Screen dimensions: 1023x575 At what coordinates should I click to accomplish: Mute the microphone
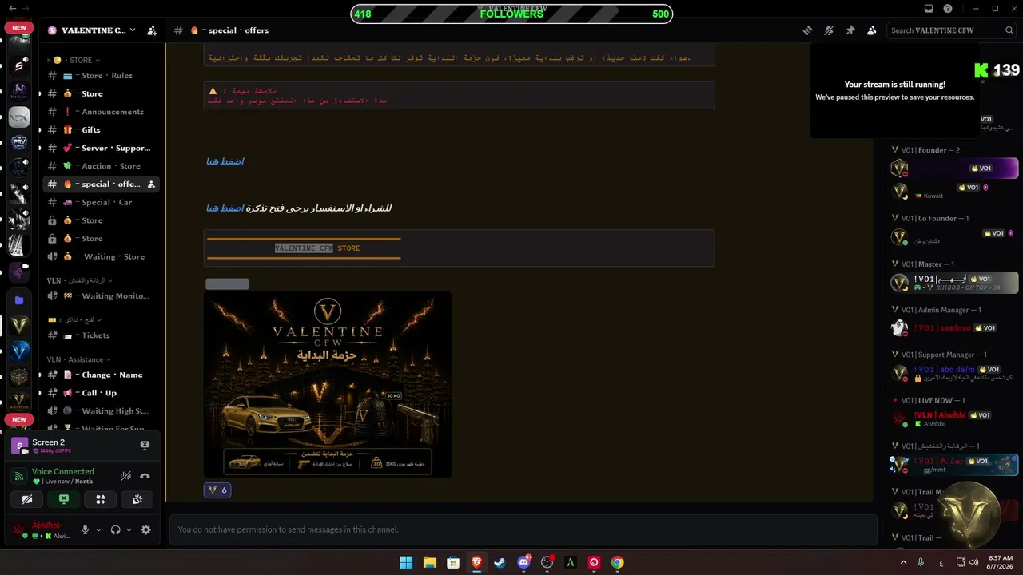pyautogui.click(x=85, y=529)
